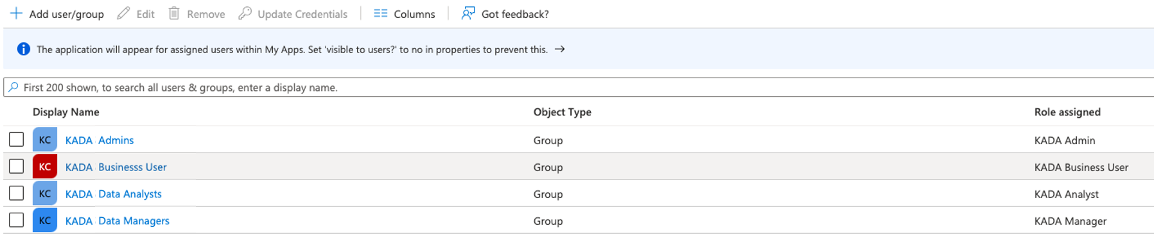Click the Remove trash can icon
This screenshot has height=239, width=1154.
[x=174, y=13]
